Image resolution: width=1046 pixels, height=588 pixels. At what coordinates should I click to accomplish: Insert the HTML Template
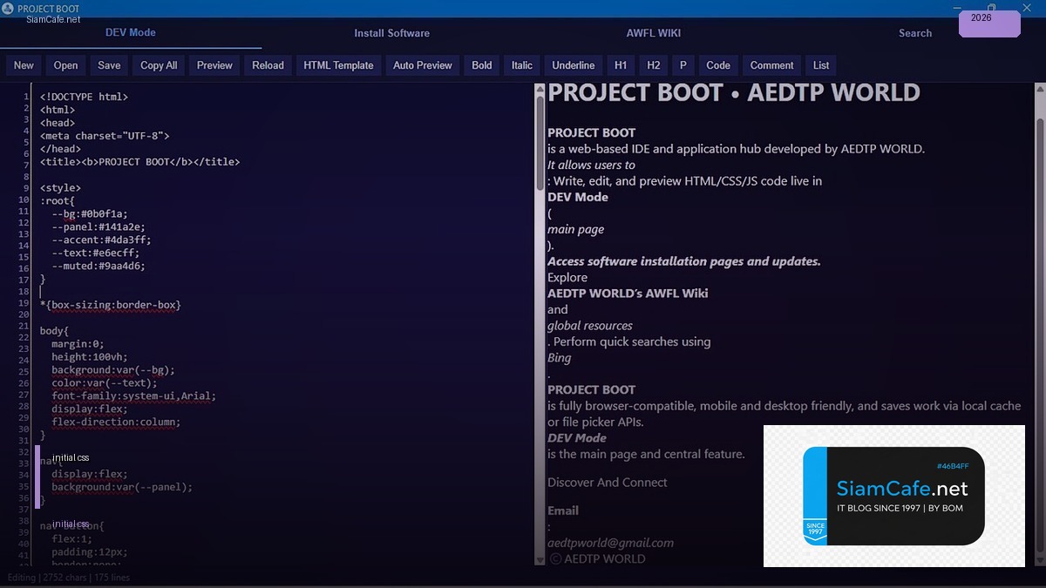tap(338, 64)
